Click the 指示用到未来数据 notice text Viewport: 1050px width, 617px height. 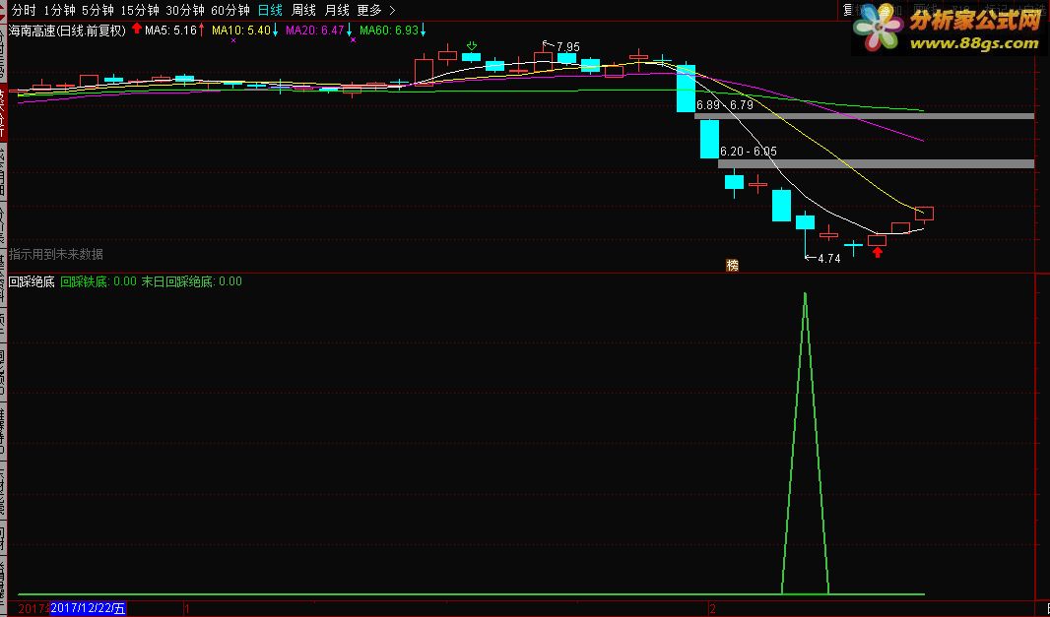point(56,254)
